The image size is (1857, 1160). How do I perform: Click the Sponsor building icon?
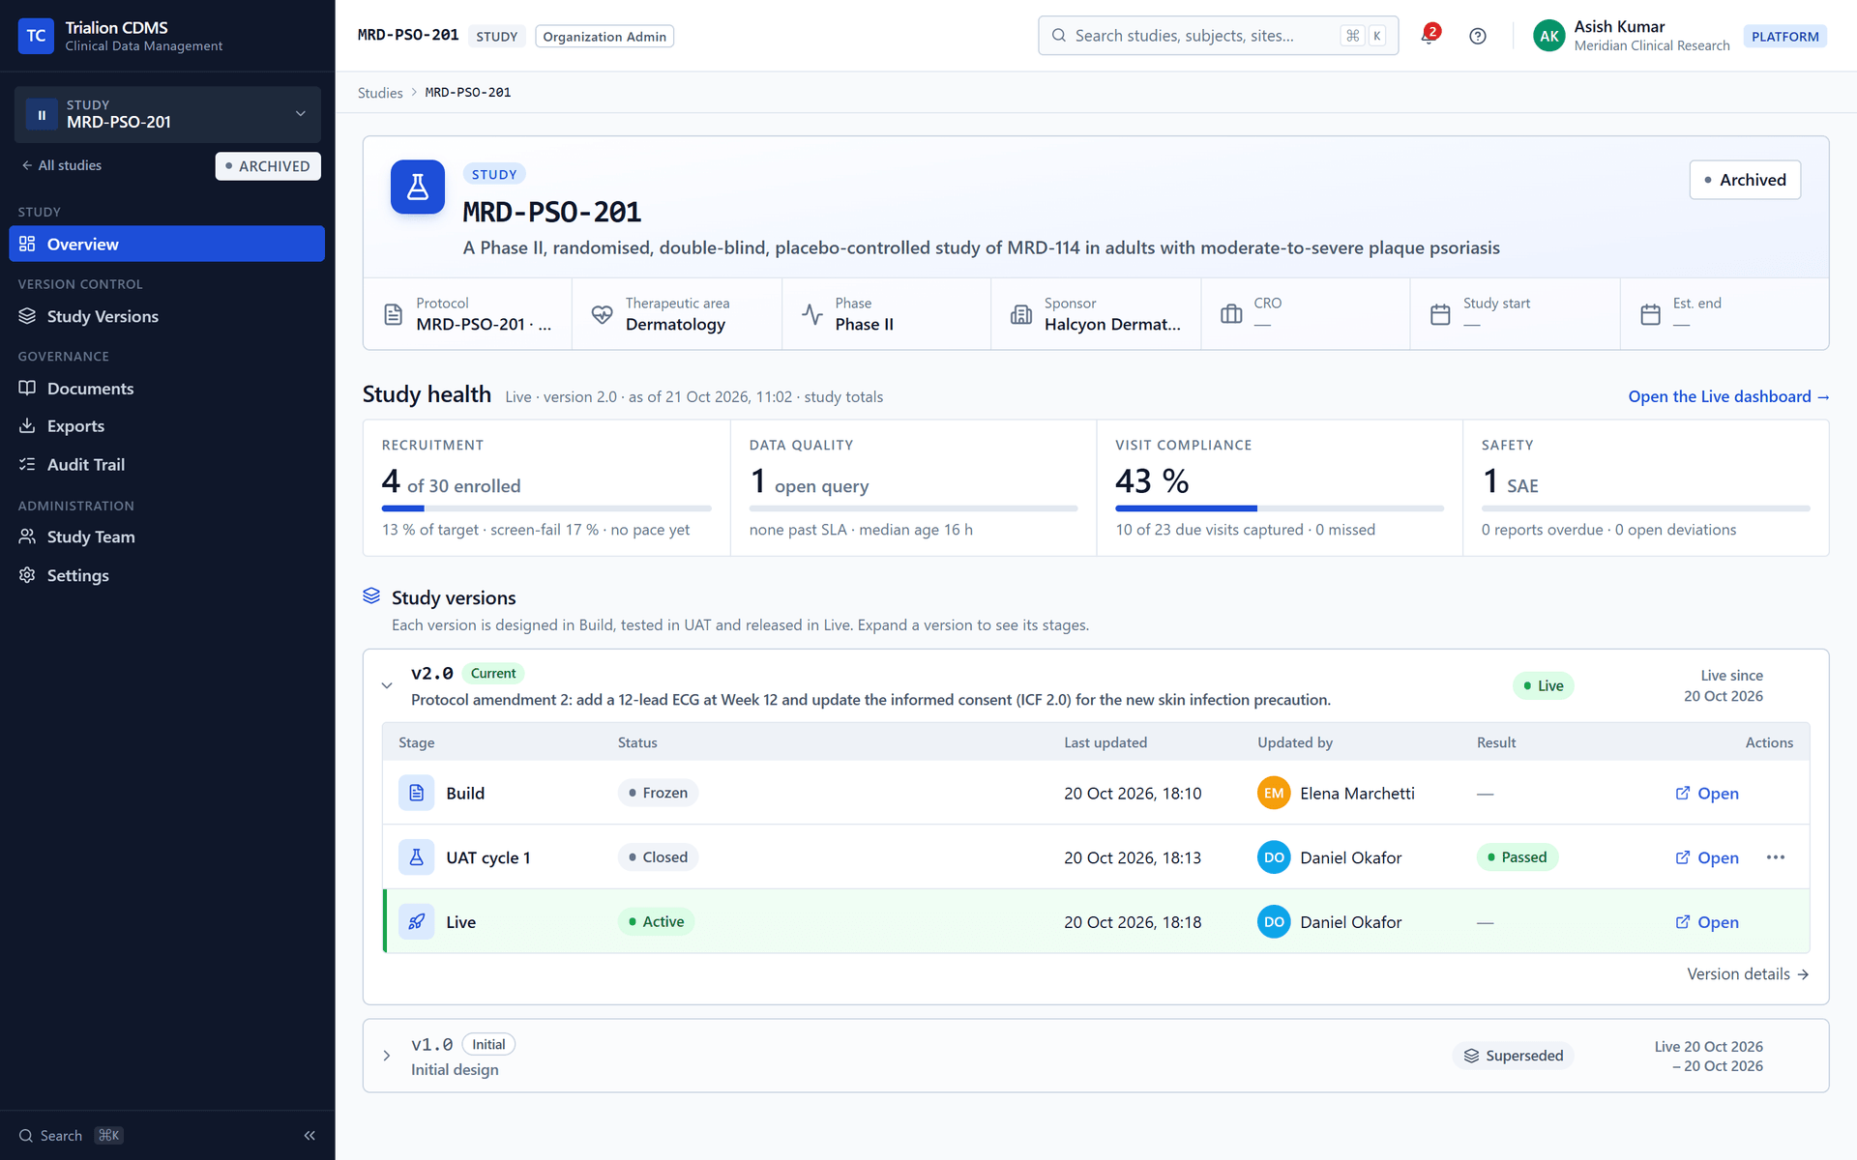(x=1021, y=314)
